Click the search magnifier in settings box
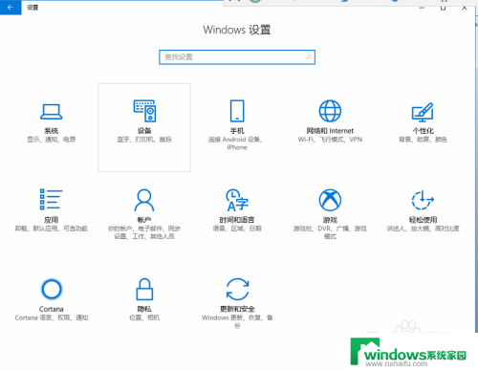Screen dimensions: 478x371 point(308,57)
